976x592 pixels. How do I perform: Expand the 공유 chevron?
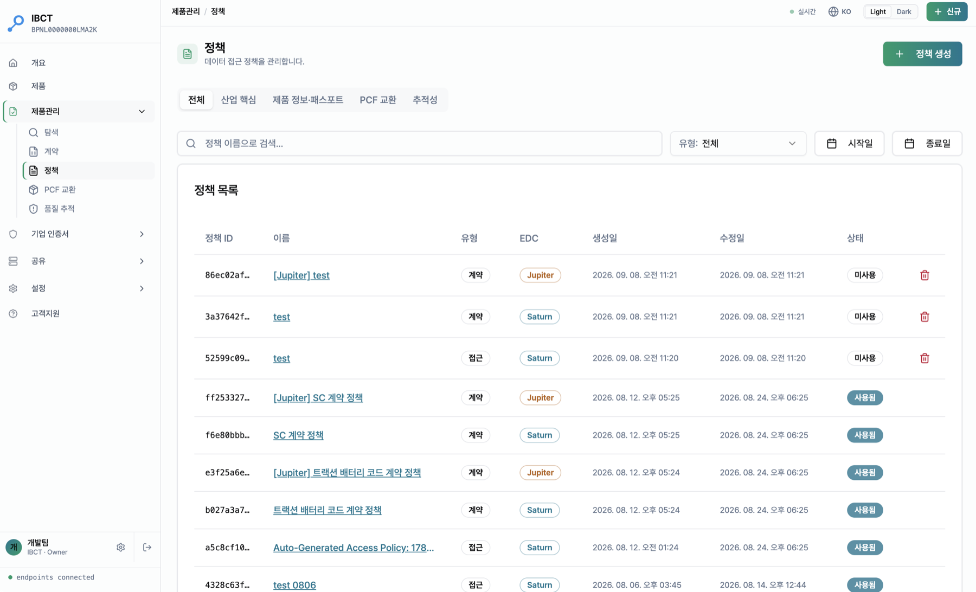coord(142,261)
